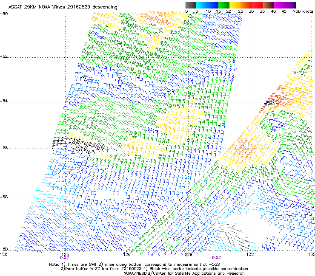The height and width of the screenshot is (276, 315).
Task: Select the legend's 20 knots label
Action: pyautogui.click(x=229, y=11)
